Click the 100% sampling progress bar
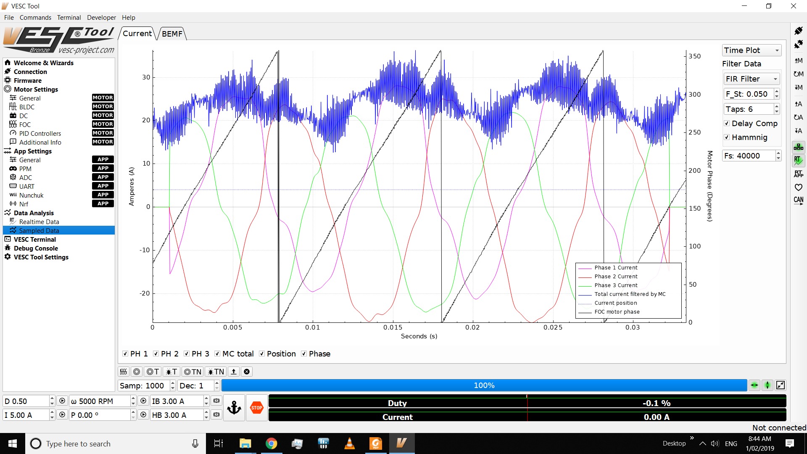Viewport: 807px width, 454px height. (x=484, y=385)
